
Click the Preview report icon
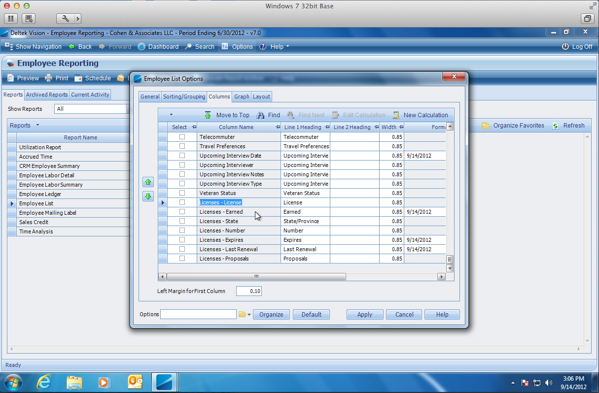pyautogui.click(x=10, y=78)
